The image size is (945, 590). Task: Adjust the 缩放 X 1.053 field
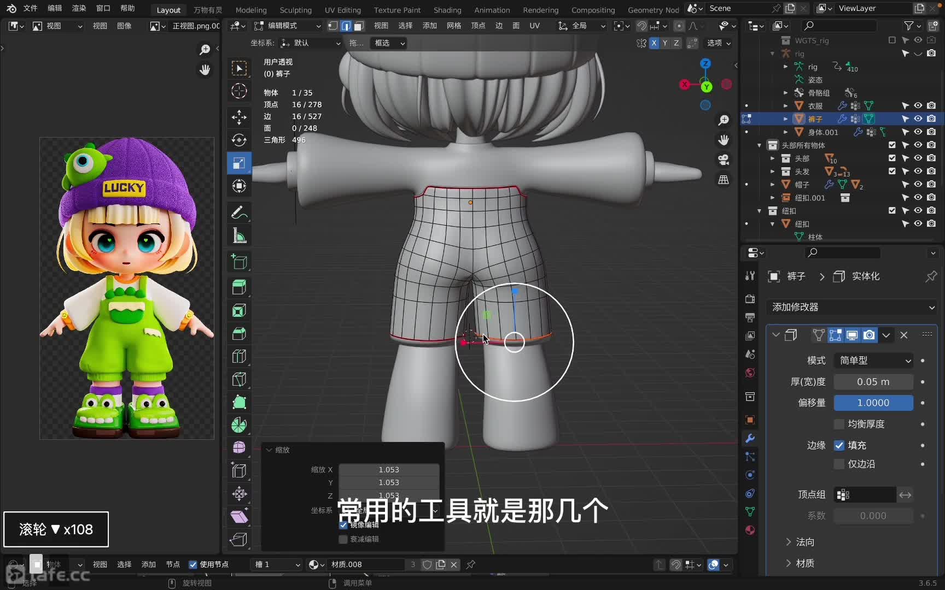point(389,470)
